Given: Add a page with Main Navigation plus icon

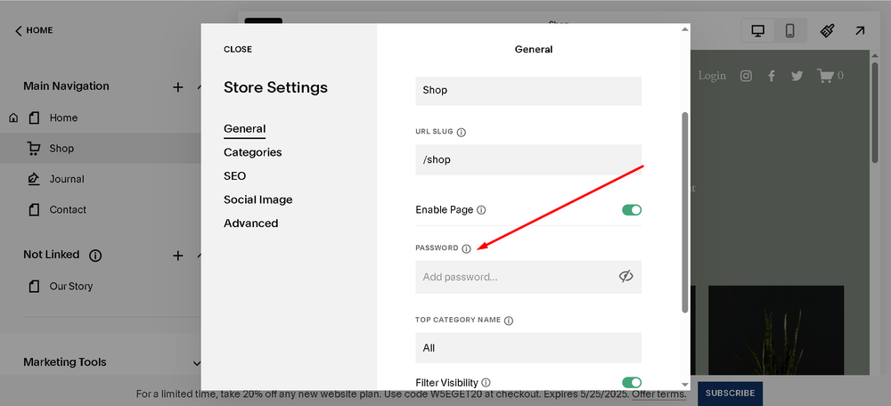Looking at the screenshot, I should click(178, 87).
